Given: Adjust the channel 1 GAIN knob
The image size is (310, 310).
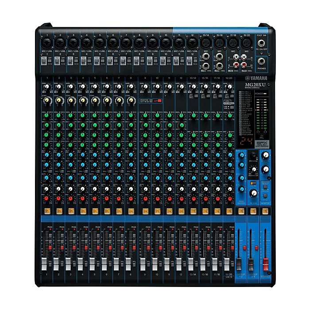Looking at the screenshot, I should [46, 87].
